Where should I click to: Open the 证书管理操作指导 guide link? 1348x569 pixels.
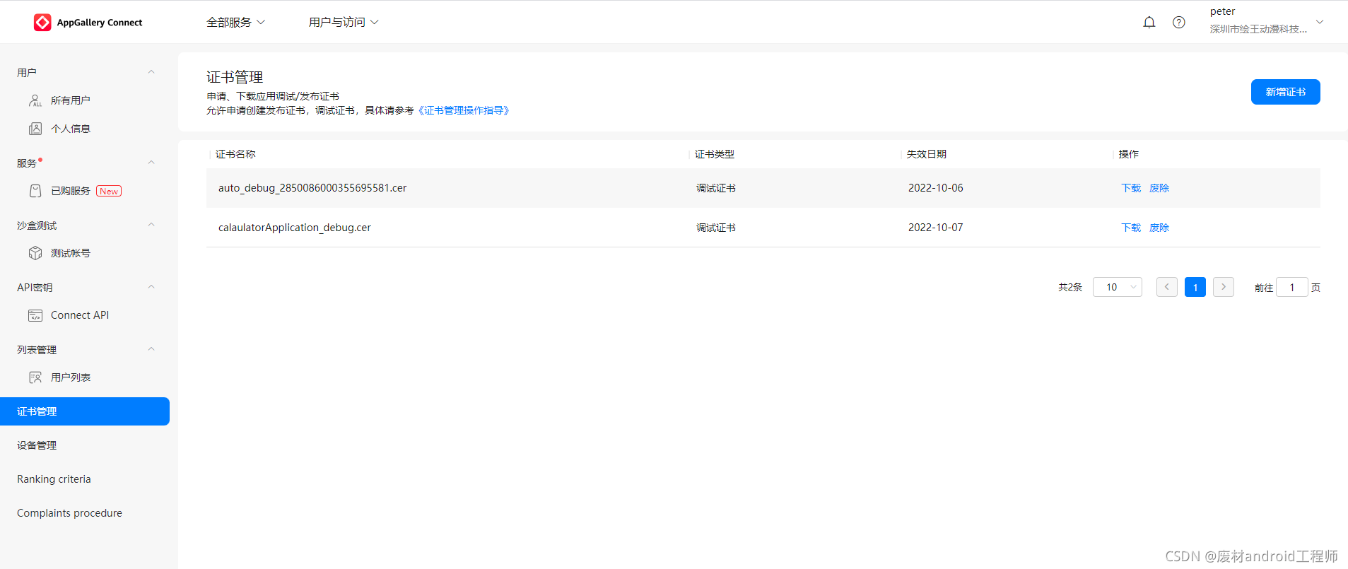pyautogui.click(x=464, y=110)
